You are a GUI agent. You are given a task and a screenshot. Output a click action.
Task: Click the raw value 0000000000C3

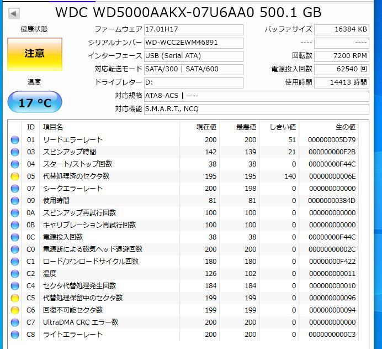tap(332, 335)
